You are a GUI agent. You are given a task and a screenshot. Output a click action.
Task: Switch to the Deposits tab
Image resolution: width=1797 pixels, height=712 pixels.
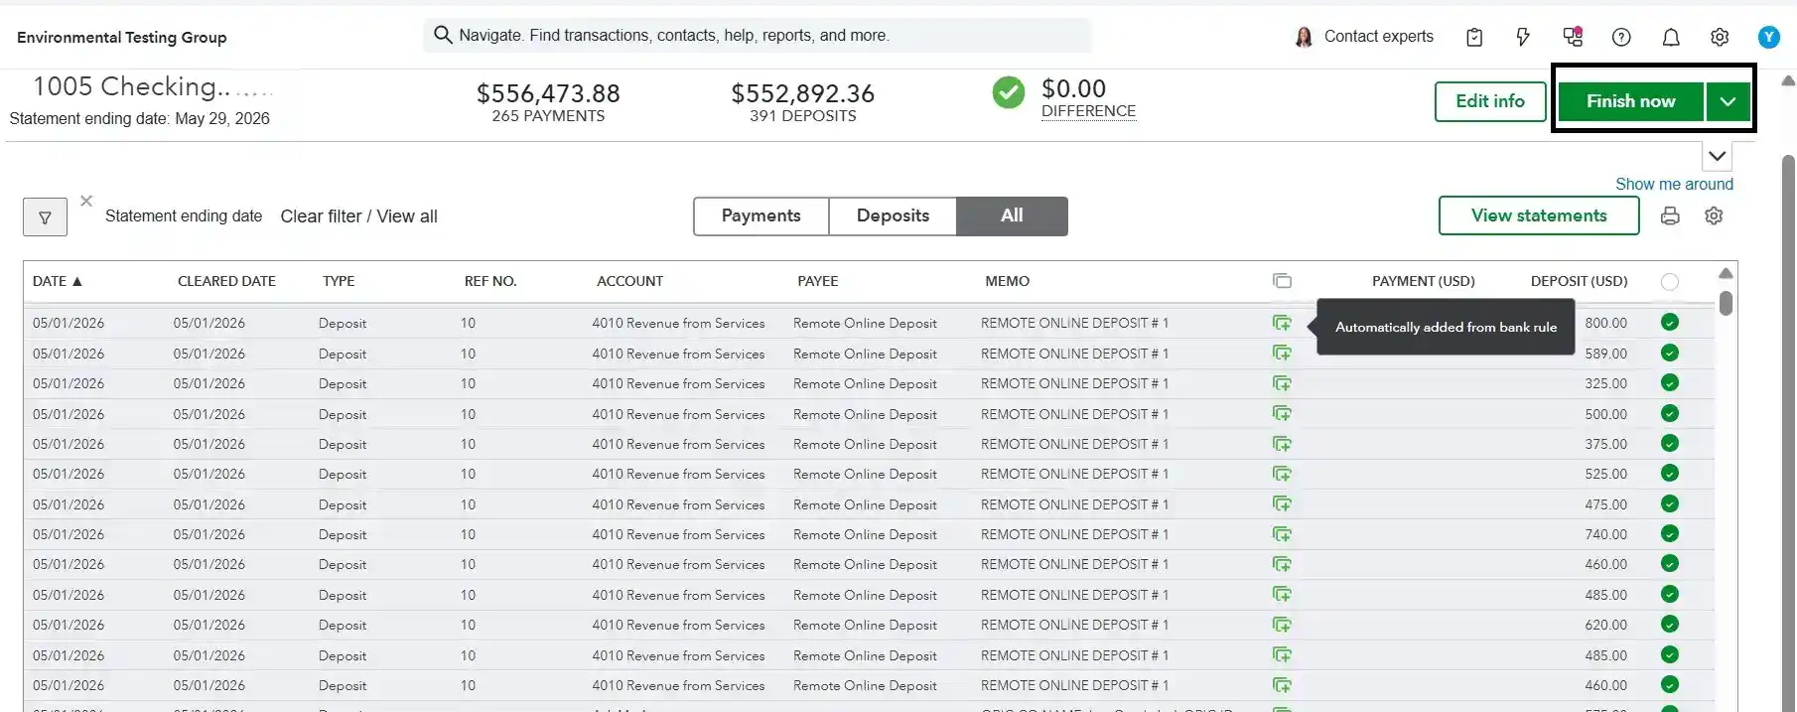pos(893,215)
